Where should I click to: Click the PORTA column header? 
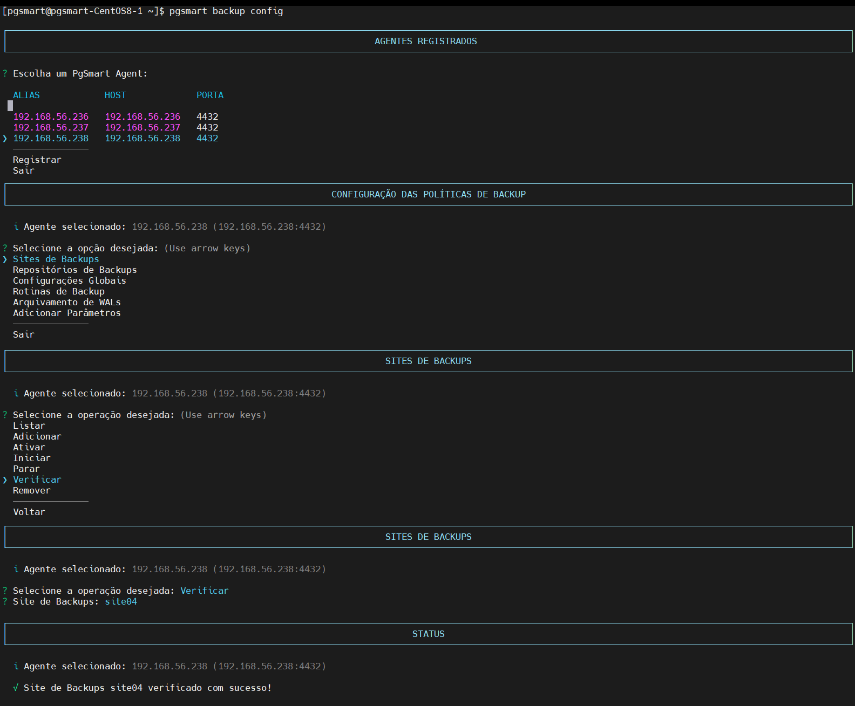(x=210, y=95)
